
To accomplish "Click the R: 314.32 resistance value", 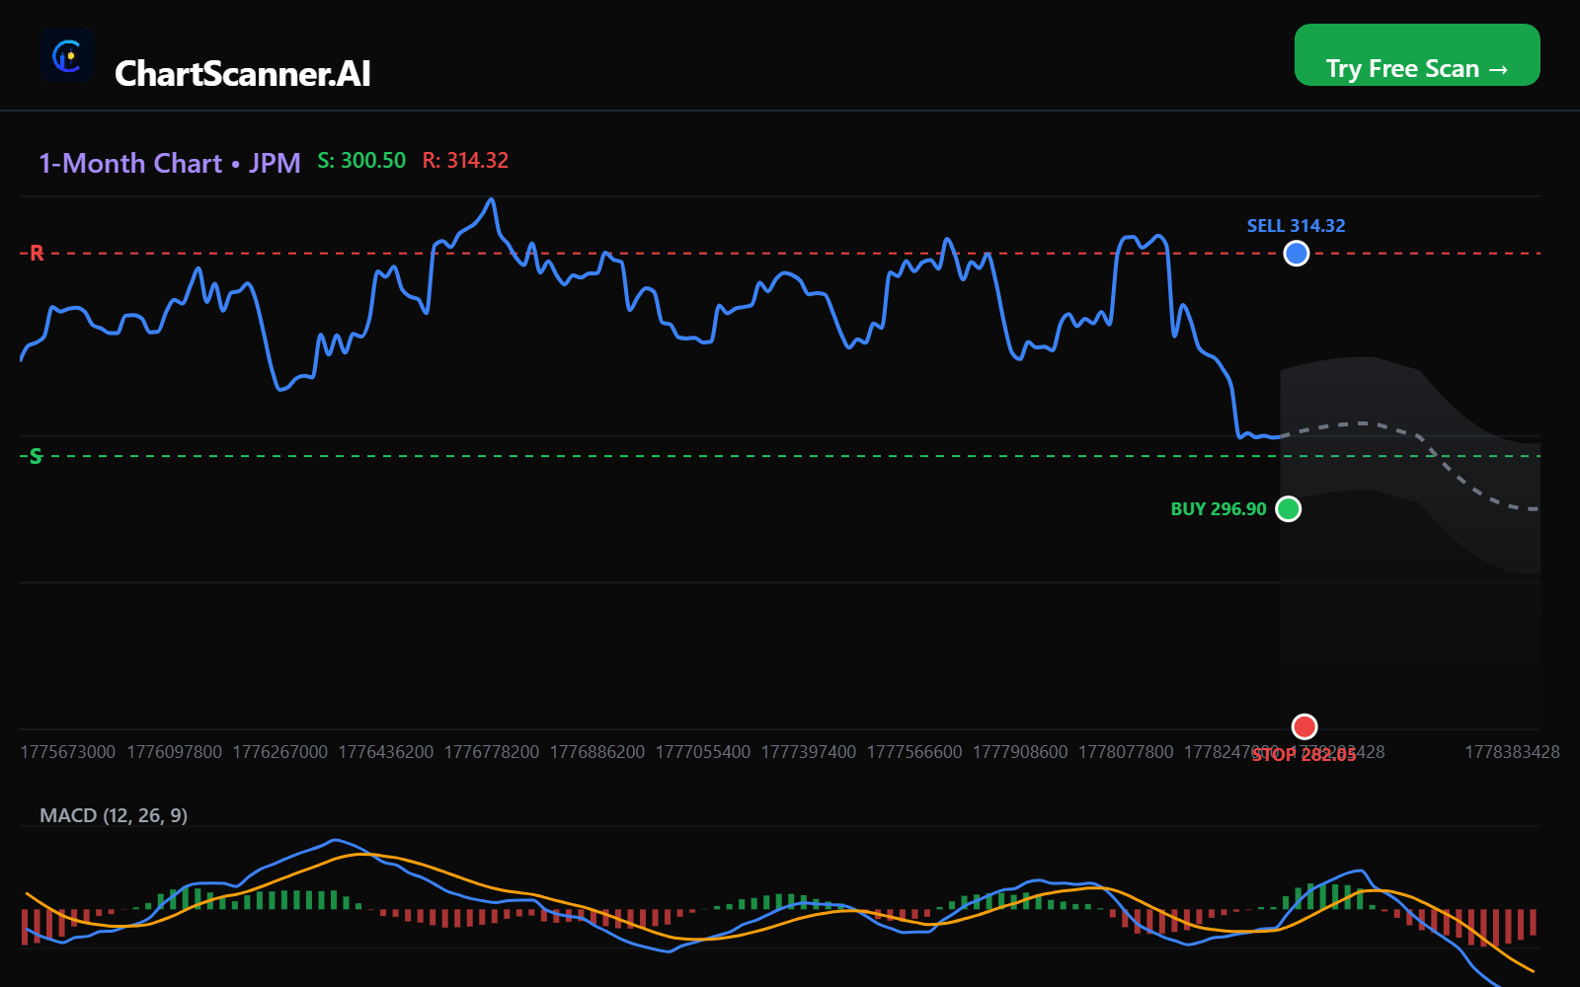I will pyautogui.click(x=465, y=161).
